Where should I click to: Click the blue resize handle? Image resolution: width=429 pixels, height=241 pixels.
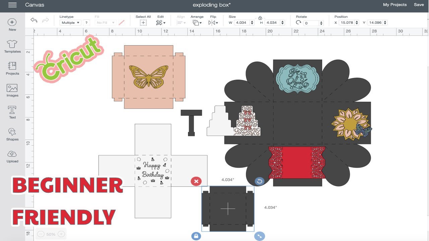click(259, 236)
